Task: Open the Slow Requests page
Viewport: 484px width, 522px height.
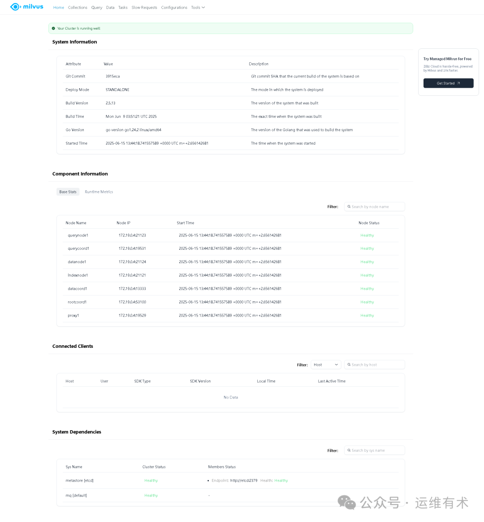Action: point(144,7)
